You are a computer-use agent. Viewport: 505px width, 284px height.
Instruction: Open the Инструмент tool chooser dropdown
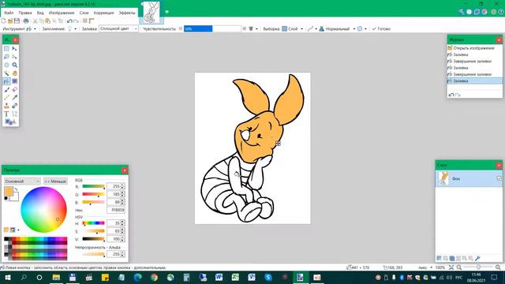pos(32,28)
